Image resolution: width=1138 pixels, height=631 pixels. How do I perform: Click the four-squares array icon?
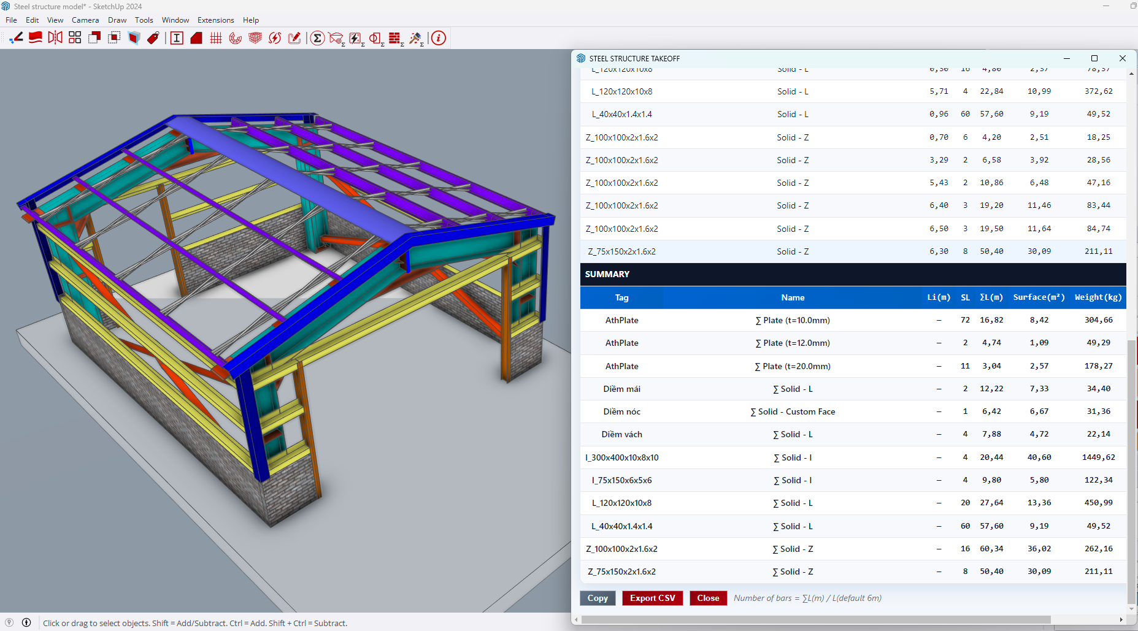coord(75,38)
